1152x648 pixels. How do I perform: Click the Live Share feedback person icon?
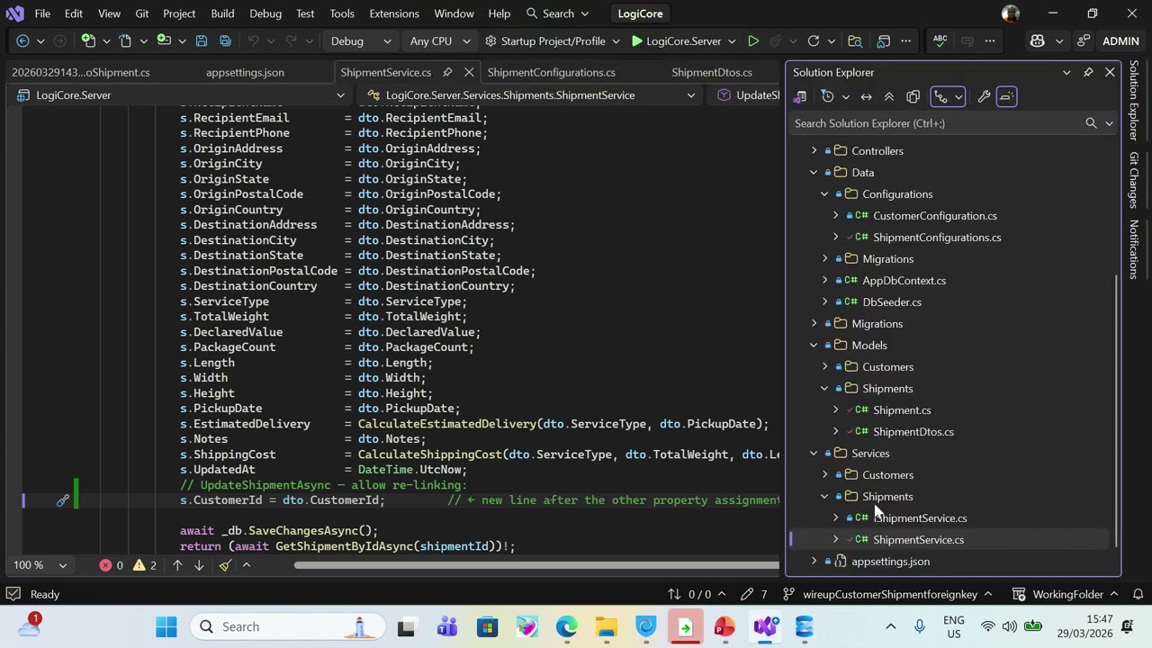coord(1084,40)
